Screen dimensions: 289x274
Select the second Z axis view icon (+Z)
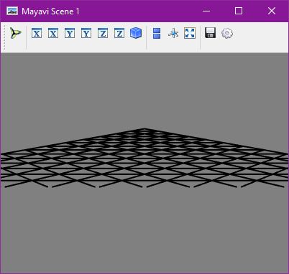(x=119, y=33)
